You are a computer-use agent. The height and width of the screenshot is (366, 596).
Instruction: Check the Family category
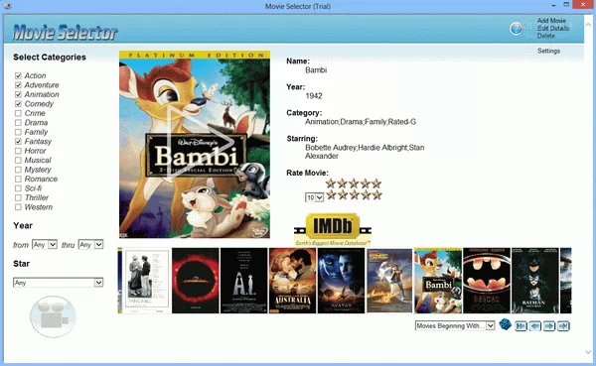[18, 132]
